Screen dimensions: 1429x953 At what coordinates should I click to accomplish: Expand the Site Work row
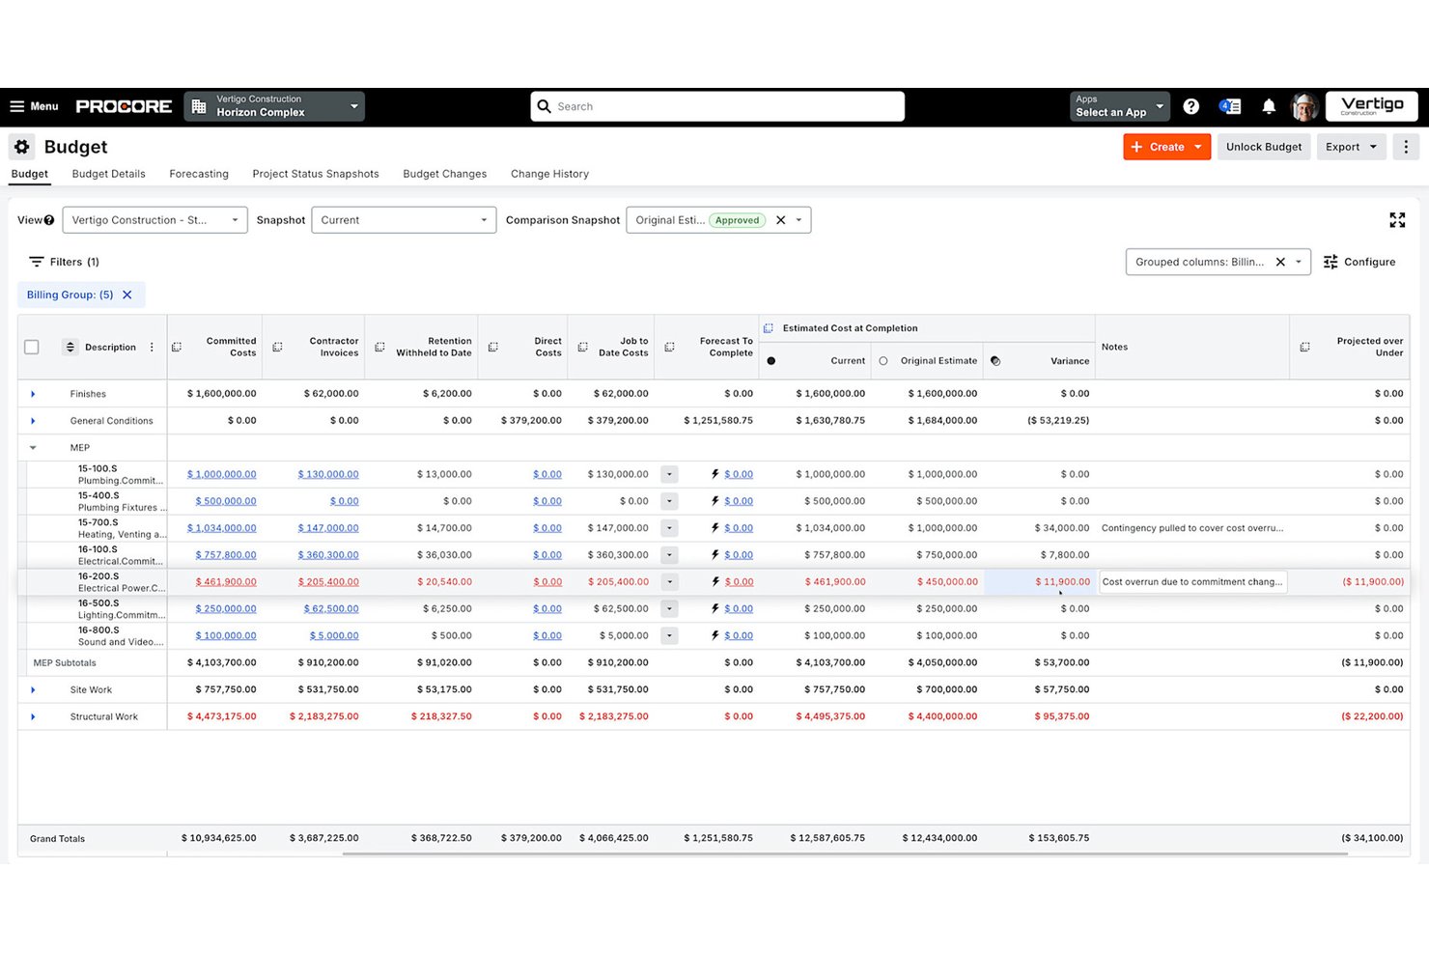(33, 690)
